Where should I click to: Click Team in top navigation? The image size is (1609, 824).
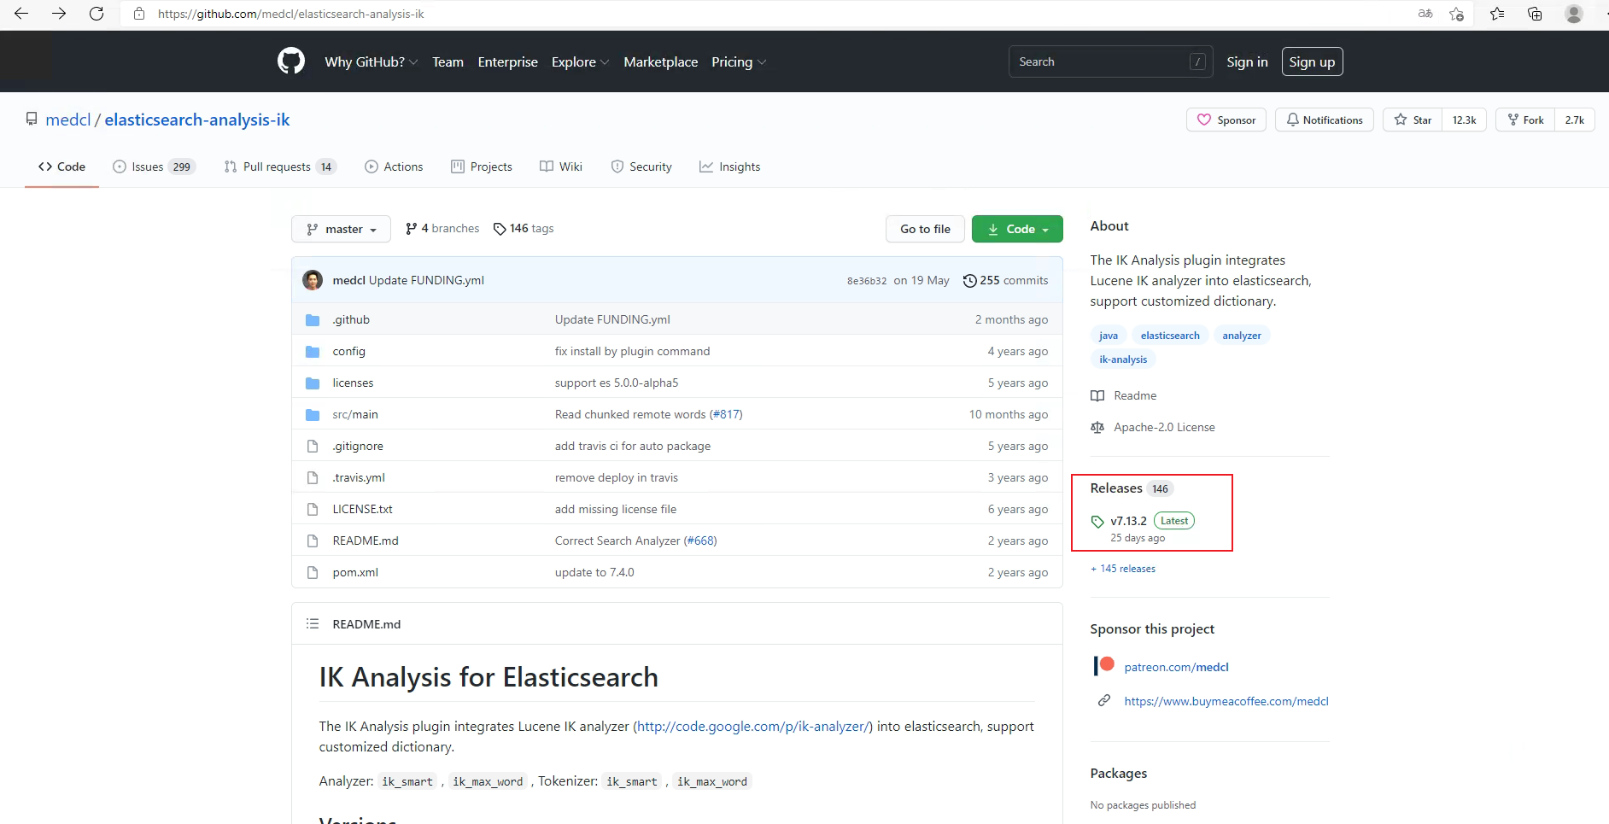click(448, 61)
